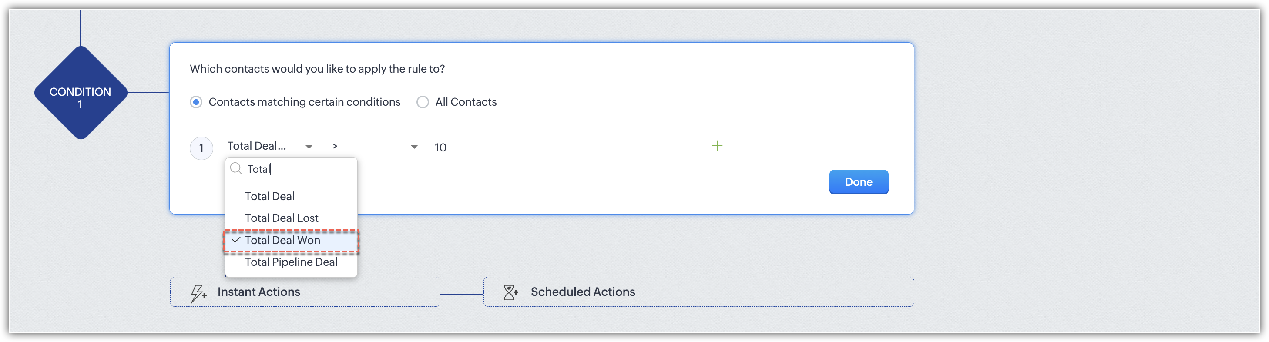Click the green plus add-condition icon
The width and height of the screenshot is (1269, 342).
coord(717,146)
